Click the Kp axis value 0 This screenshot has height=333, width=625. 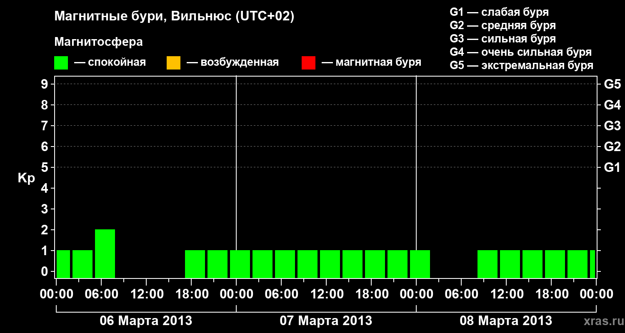coord(45,271)
